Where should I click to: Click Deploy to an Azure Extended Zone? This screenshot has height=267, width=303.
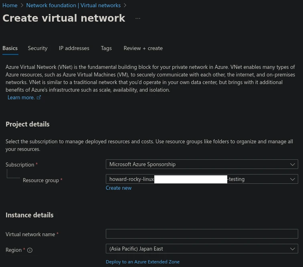tap(143, 262)
